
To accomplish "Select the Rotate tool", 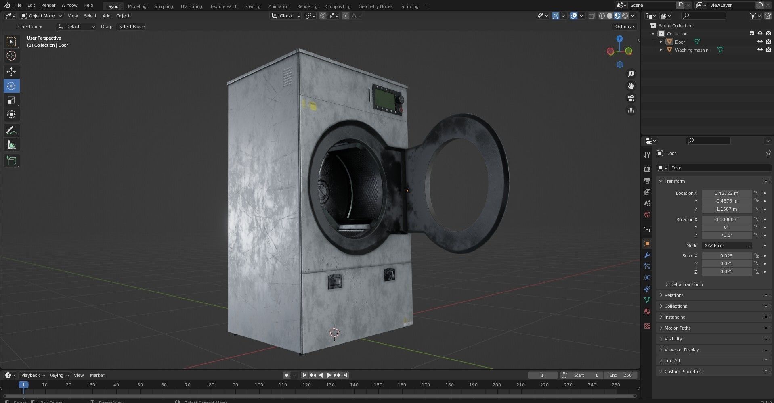I will (x=11, y=86).
